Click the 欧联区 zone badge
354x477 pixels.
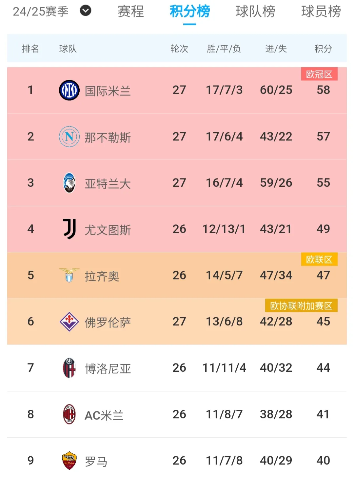pos(319,260)
